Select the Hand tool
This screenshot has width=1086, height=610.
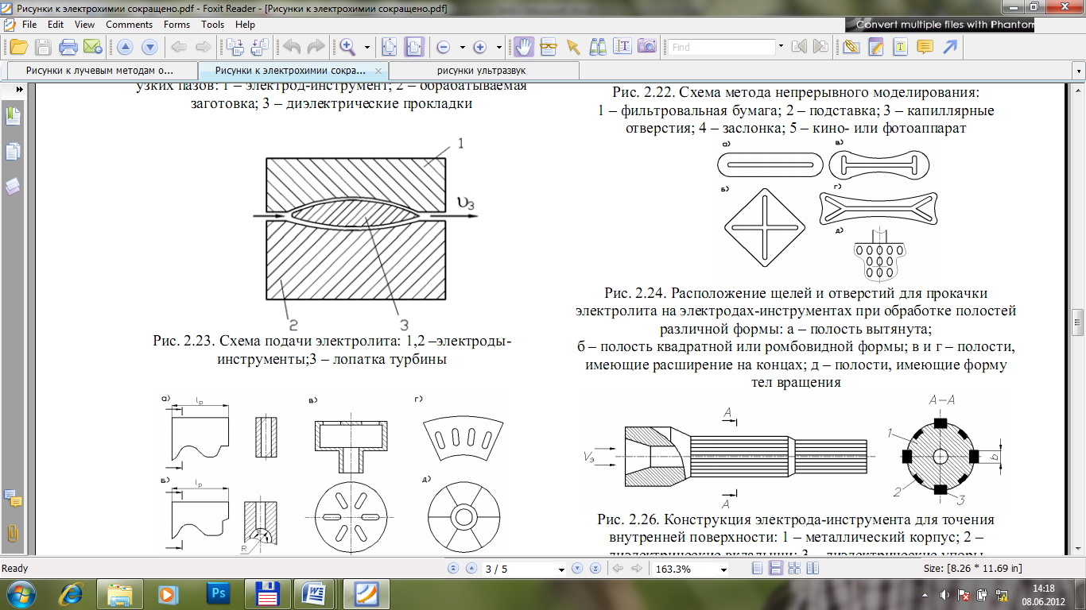pyautogui.click(x=523, y=47)
